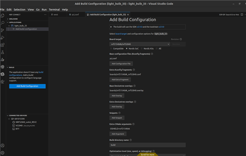Click Add Overlay under Extra Devicetree overlays
Image resolution: width=246 pixels, height=156 pixels.
(117, 107)
